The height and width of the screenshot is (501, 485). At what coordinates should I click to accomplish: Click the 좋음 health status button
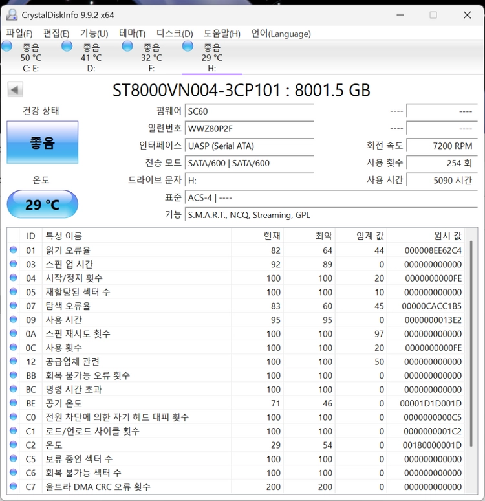(43, 142)
